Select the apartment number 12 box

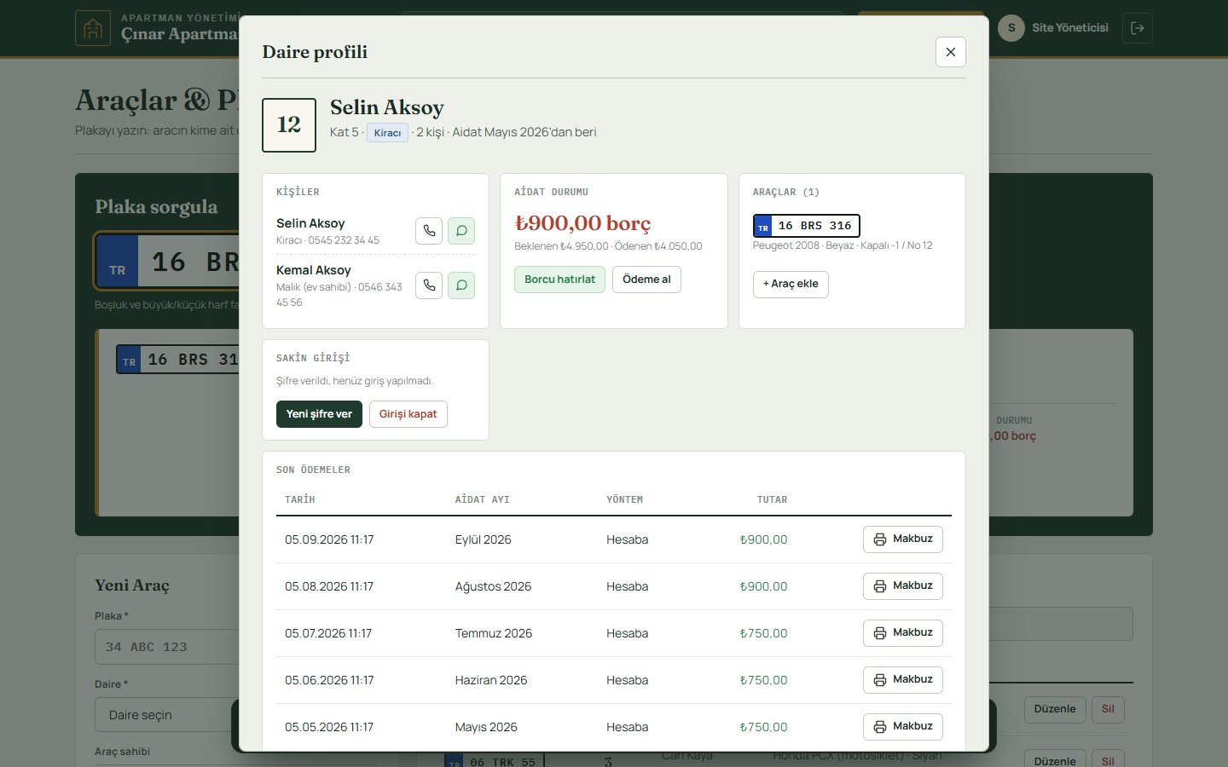[289, 125]
